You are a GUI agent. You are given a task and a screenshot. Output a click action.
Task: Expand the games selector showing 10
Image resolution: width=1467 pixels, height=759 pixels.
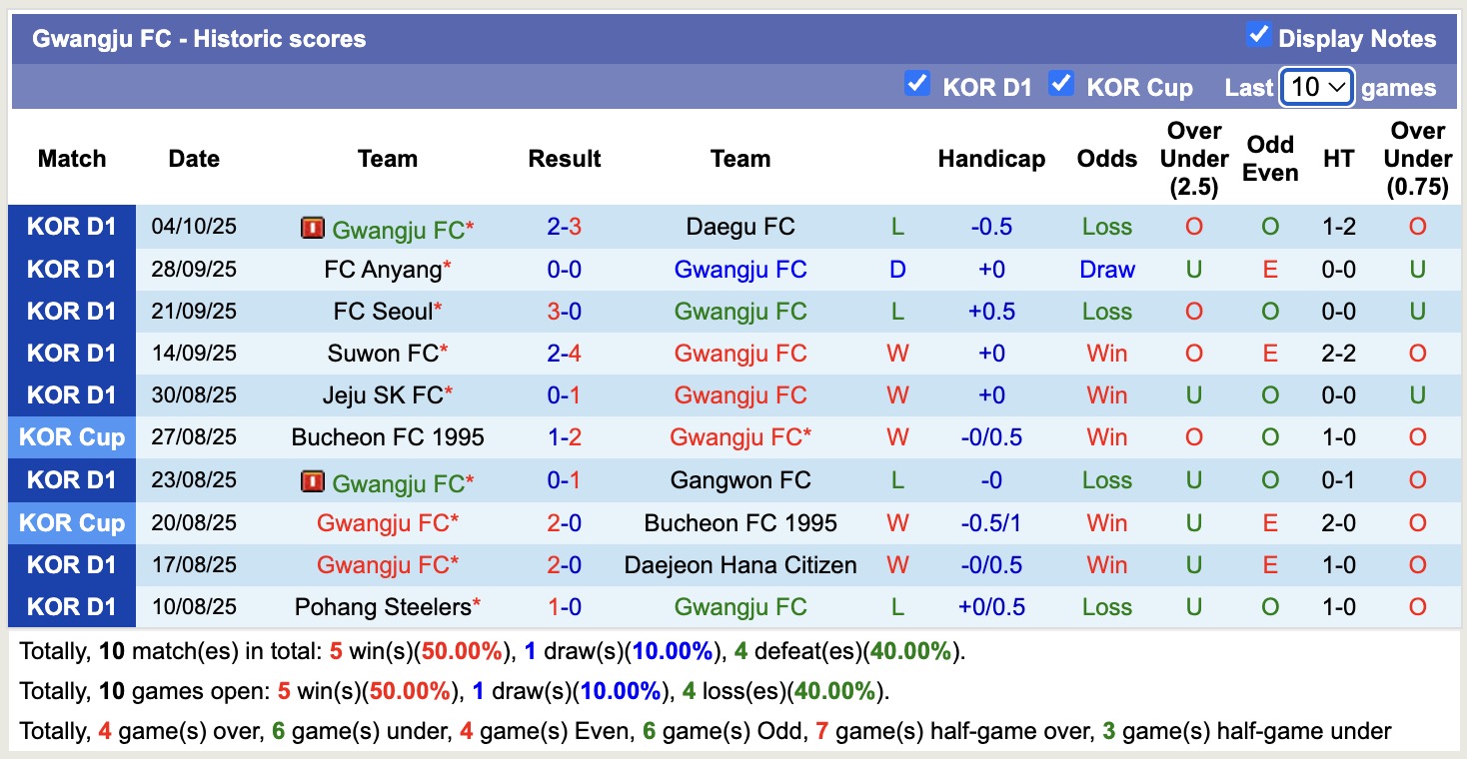tap(1315, 88)
